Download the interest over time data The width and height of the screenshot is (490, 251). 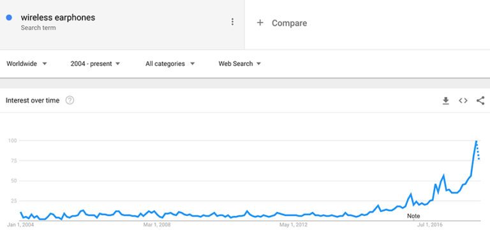coord(445,101)
